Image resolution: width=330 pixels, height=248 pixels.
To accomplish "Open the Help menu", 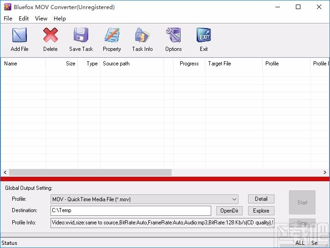I will pyautogui.click(x=60, y=19).
